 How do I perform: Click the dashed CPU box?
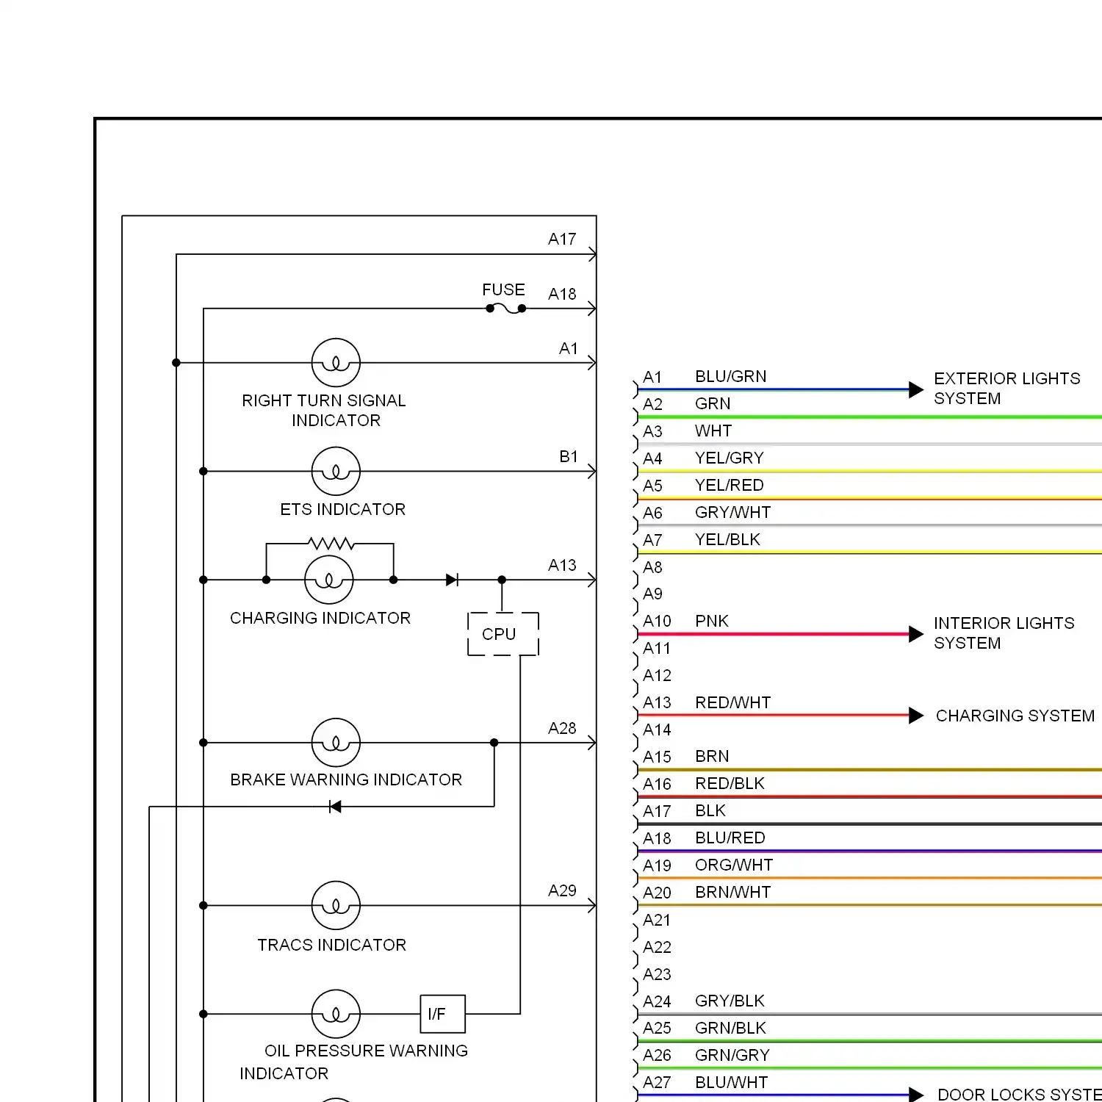coord(503,633)
